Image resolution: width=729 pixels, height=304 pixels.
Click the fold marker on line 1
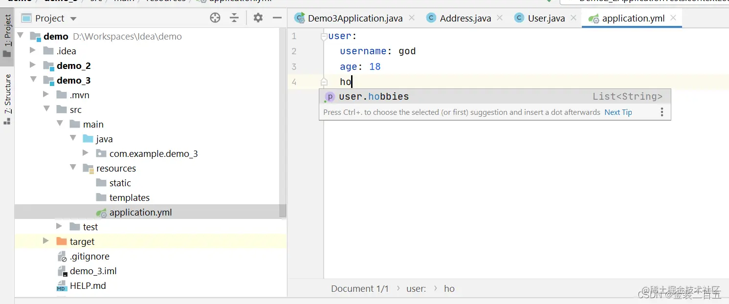[x=324, y=36]
